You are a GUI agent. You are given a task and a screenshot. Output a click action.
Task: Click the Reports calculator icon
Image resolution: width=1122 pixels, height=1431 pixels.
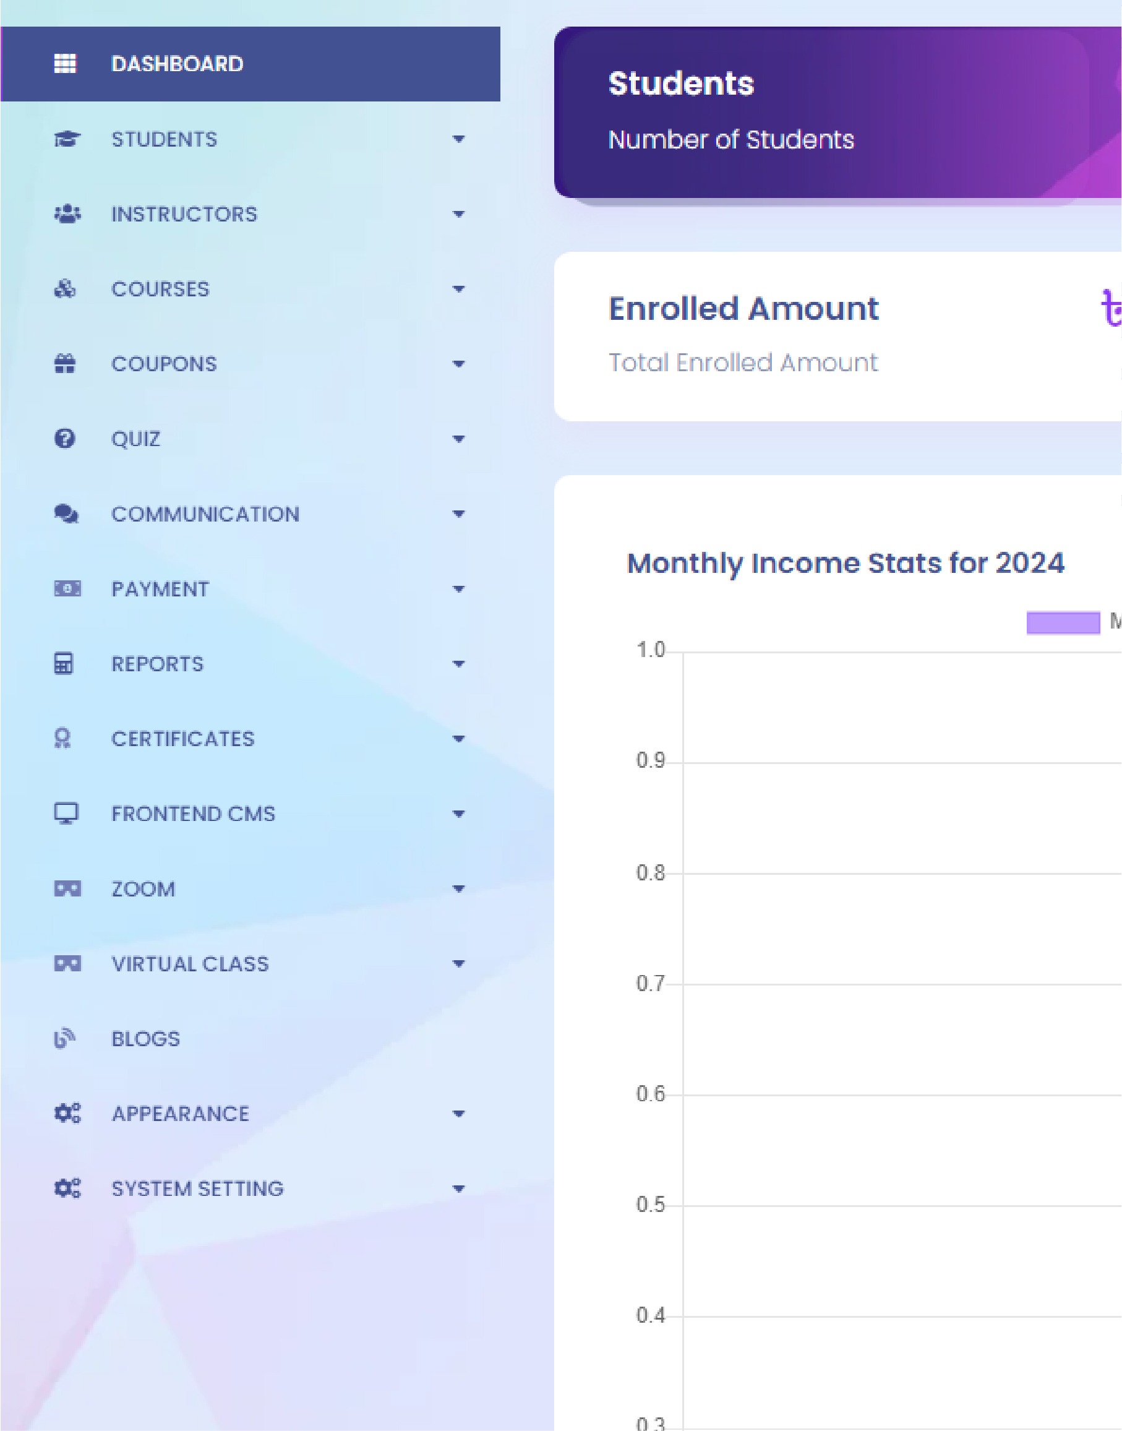pos(64,664)
